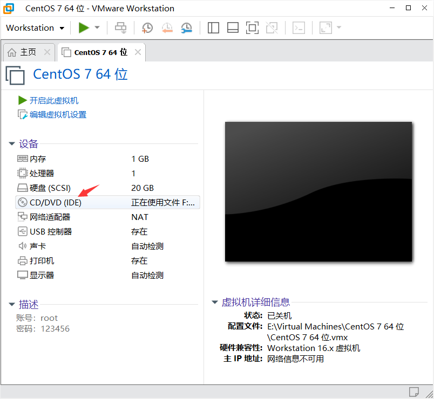Click the large VM icon beside title

point(15,75)
